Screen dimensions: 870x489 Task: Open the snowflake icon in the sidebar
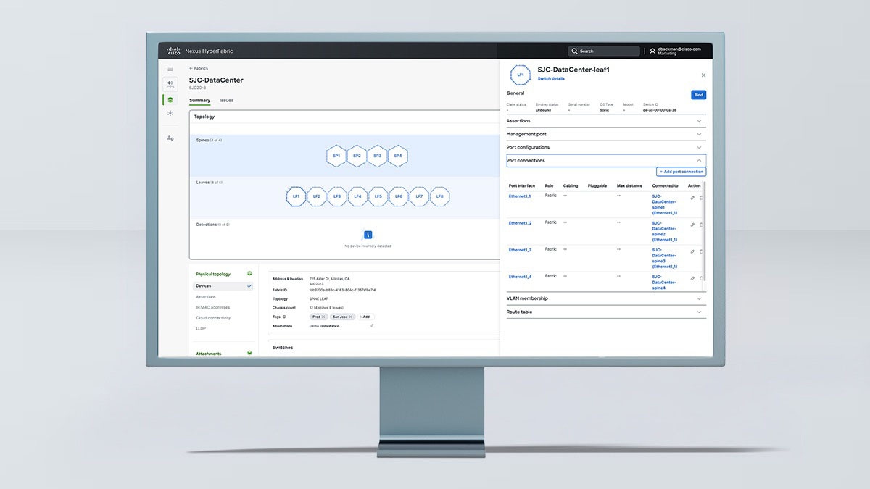click(170, 113)
